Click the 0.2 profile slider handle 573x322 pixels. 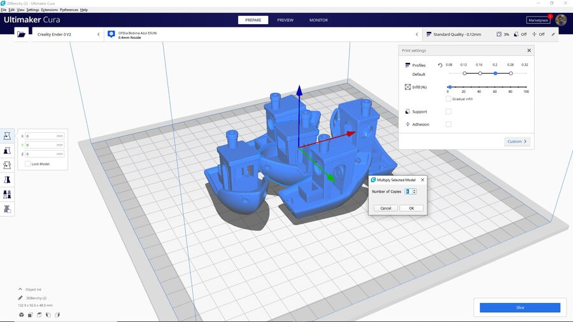tap(495, 73)
